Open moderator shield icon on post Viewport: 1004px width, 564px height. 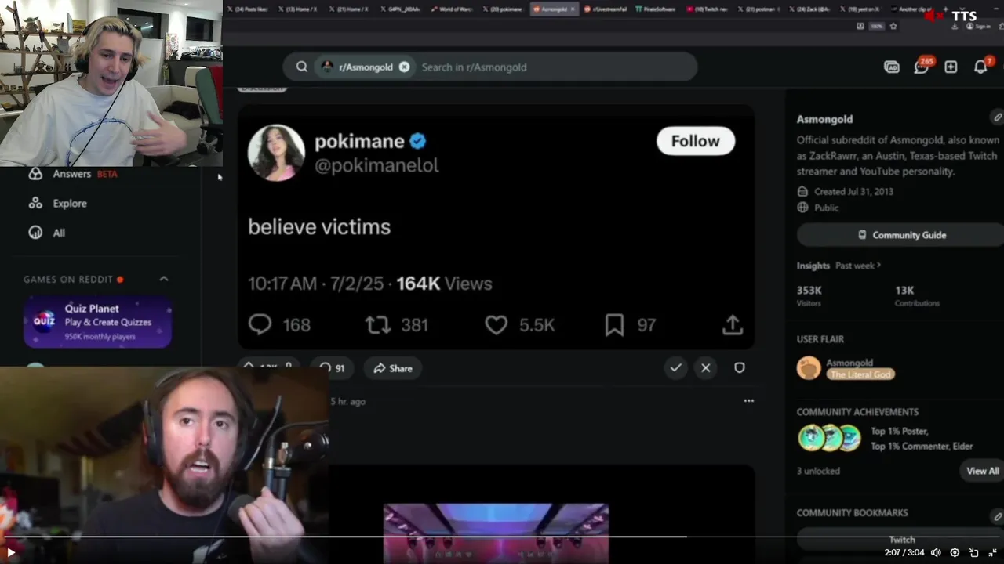click(740, 367)
